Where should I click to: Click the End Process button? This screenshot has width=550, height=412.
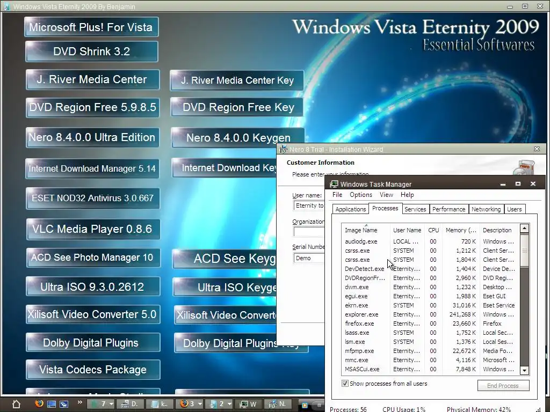(503, 385)
